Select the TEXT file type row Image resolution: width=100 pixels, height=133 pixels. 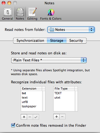pos(64,93)
